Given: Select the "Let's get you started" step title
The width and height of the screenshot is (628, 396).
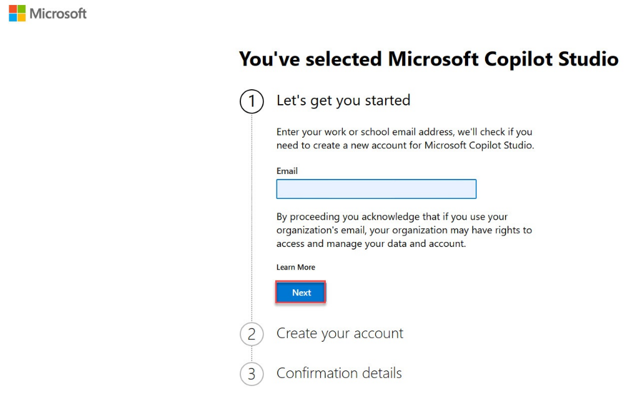Looking at the screenshot, I should click(x=343, y=100).
